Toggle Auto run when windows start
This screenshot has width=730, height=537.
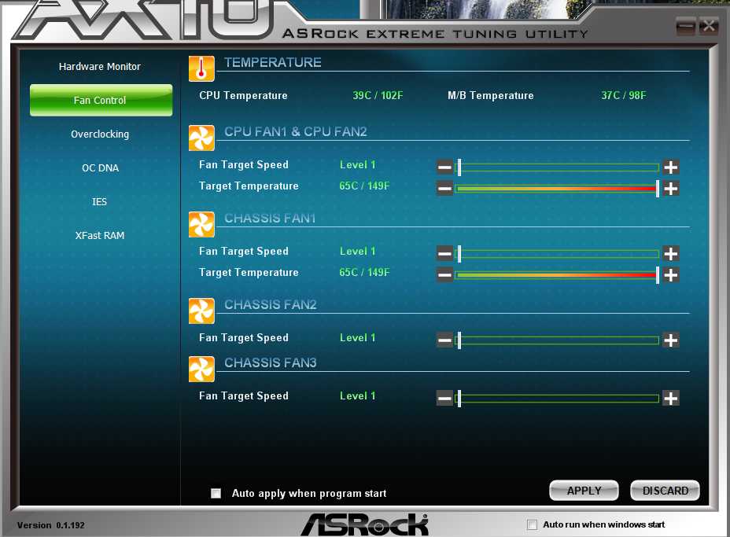532,524
